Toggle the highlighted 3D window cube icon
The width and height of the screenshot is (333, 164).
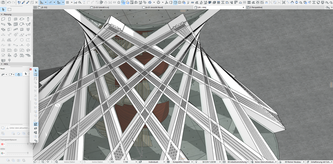pos(175,2)
